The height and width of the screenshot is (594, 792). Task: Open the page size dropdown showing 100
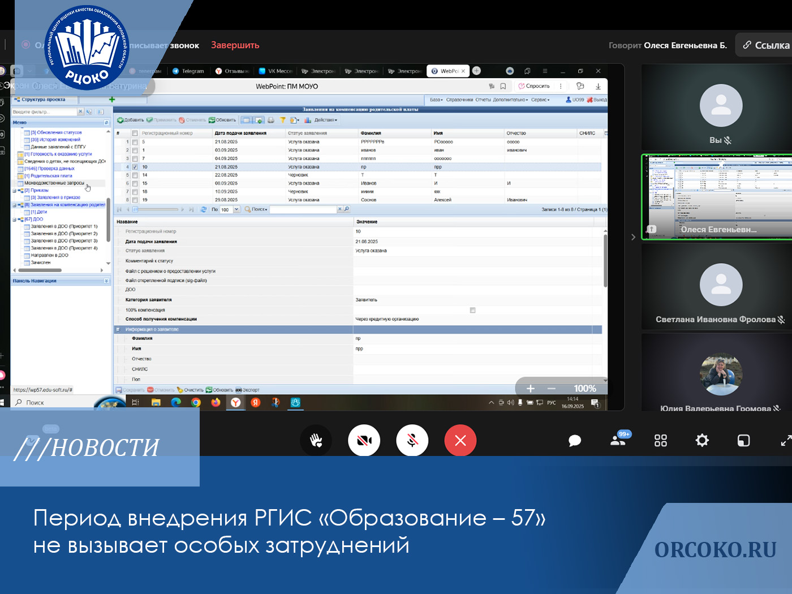236,209
